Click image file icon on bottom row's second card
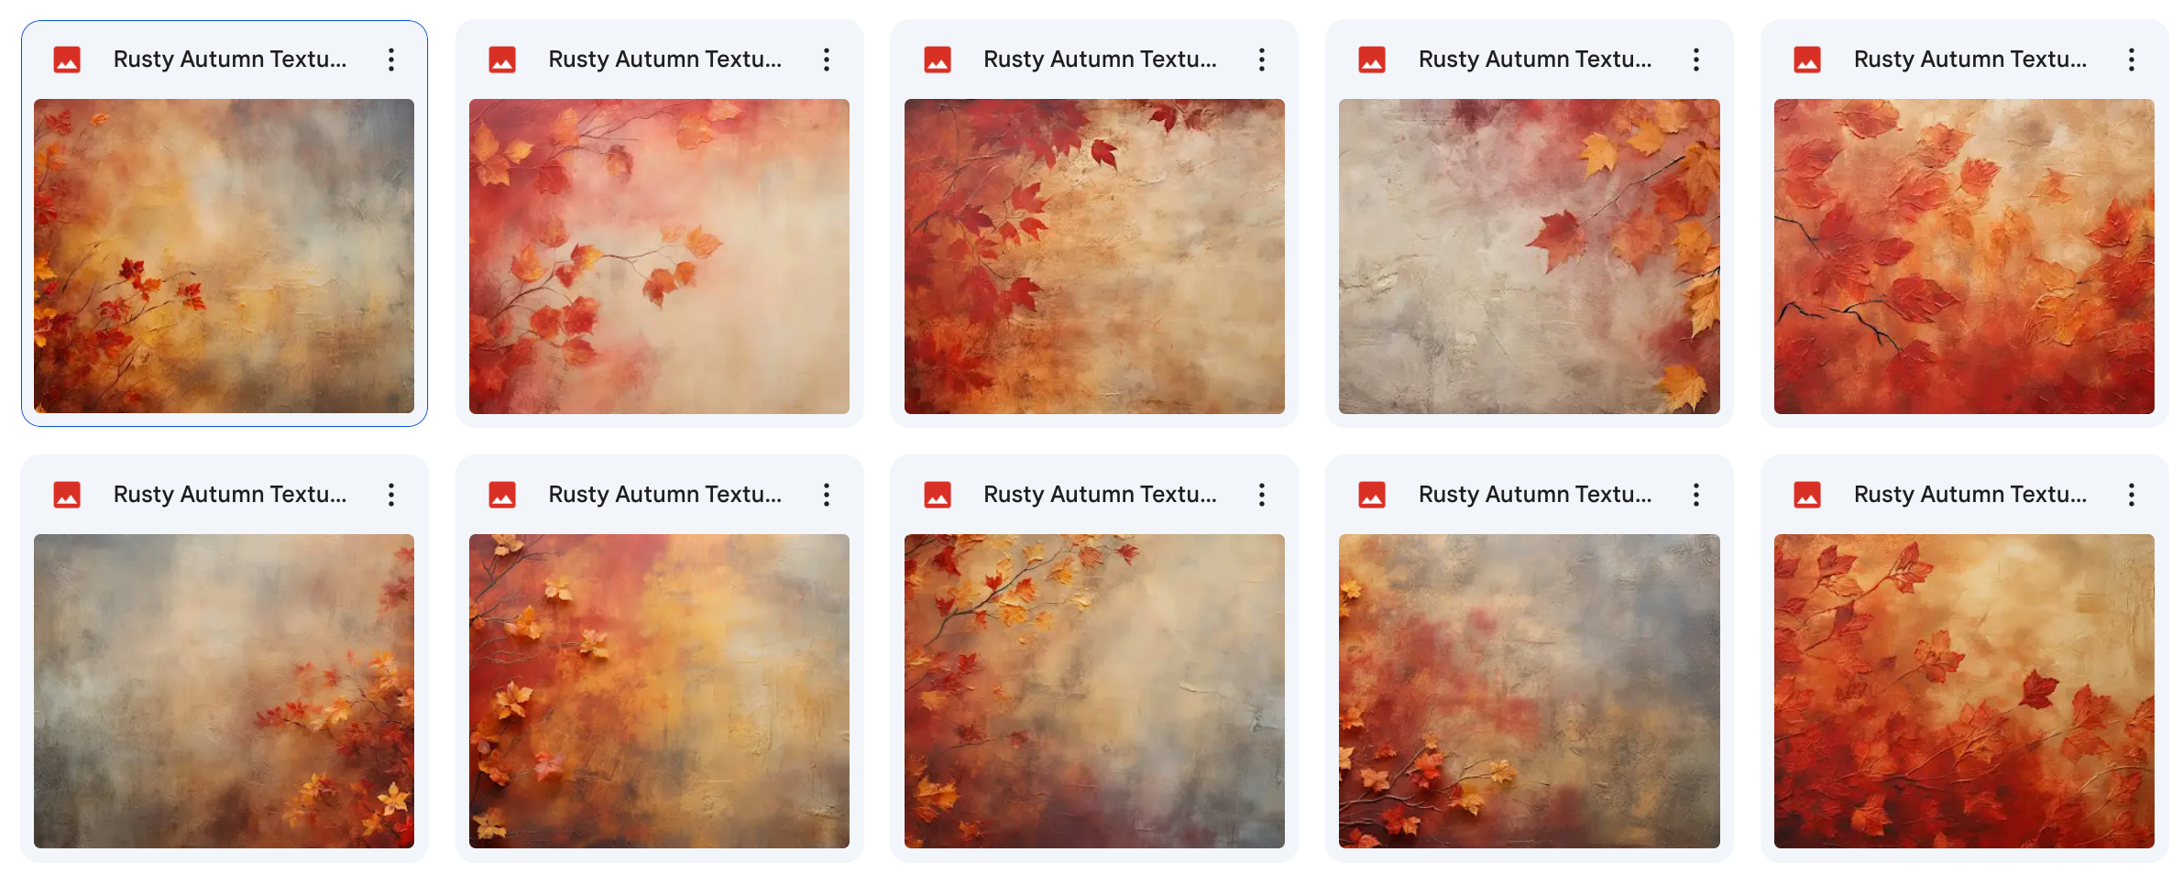The height and width of the screenshot is (874, 2183). click(502, 495)
